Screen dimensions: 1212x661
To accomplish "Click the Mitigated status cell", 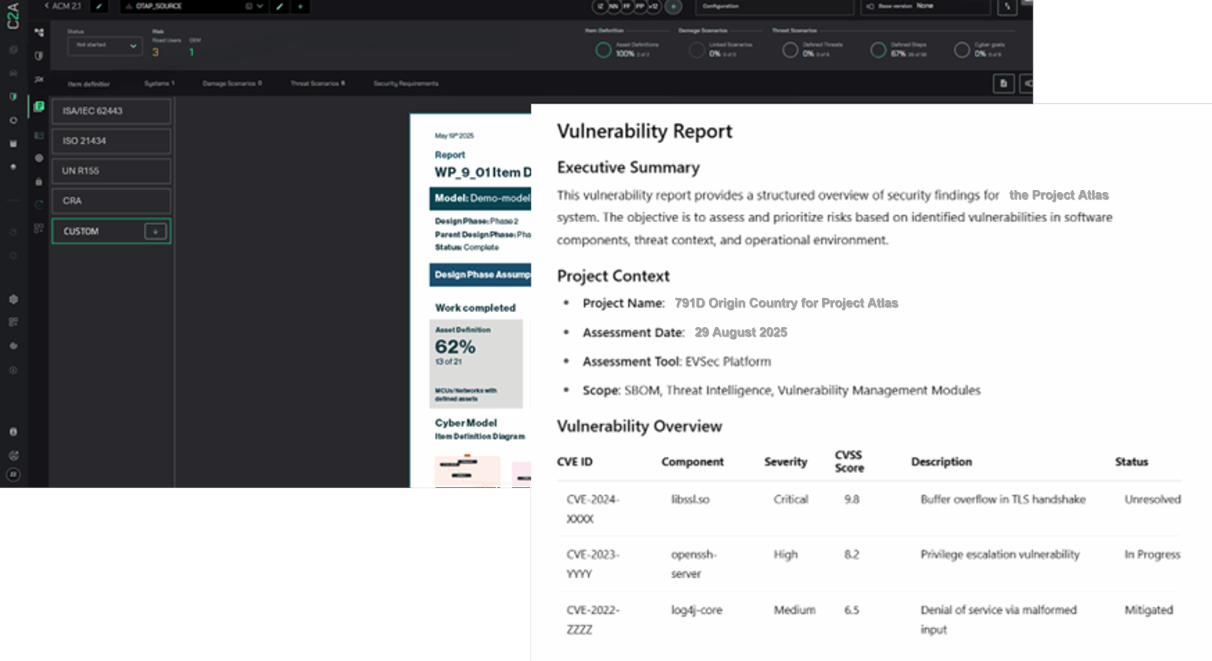I will 1149,610.
